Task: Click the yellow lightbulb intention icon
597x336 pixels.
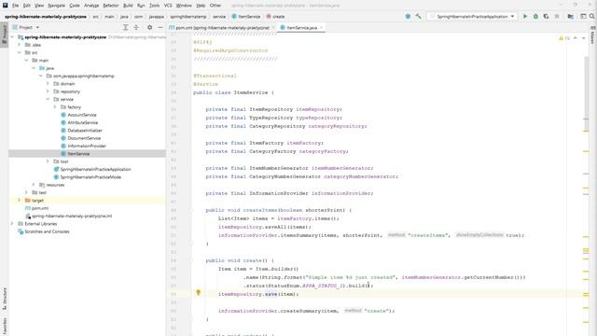Action: coord(198,292)
